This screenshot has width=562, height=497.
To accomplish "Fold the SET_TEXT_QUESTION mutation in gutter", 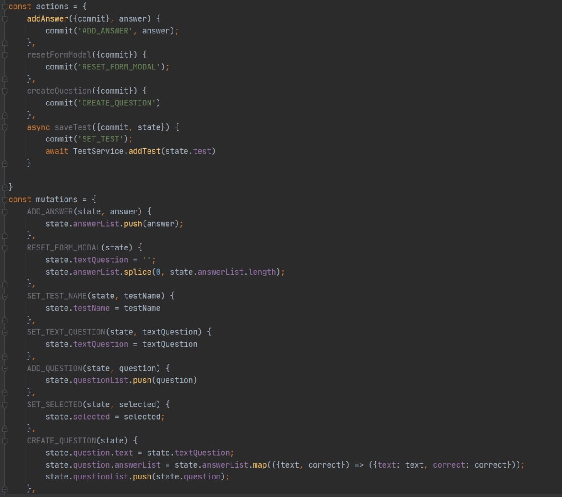I will pos(5,332).
